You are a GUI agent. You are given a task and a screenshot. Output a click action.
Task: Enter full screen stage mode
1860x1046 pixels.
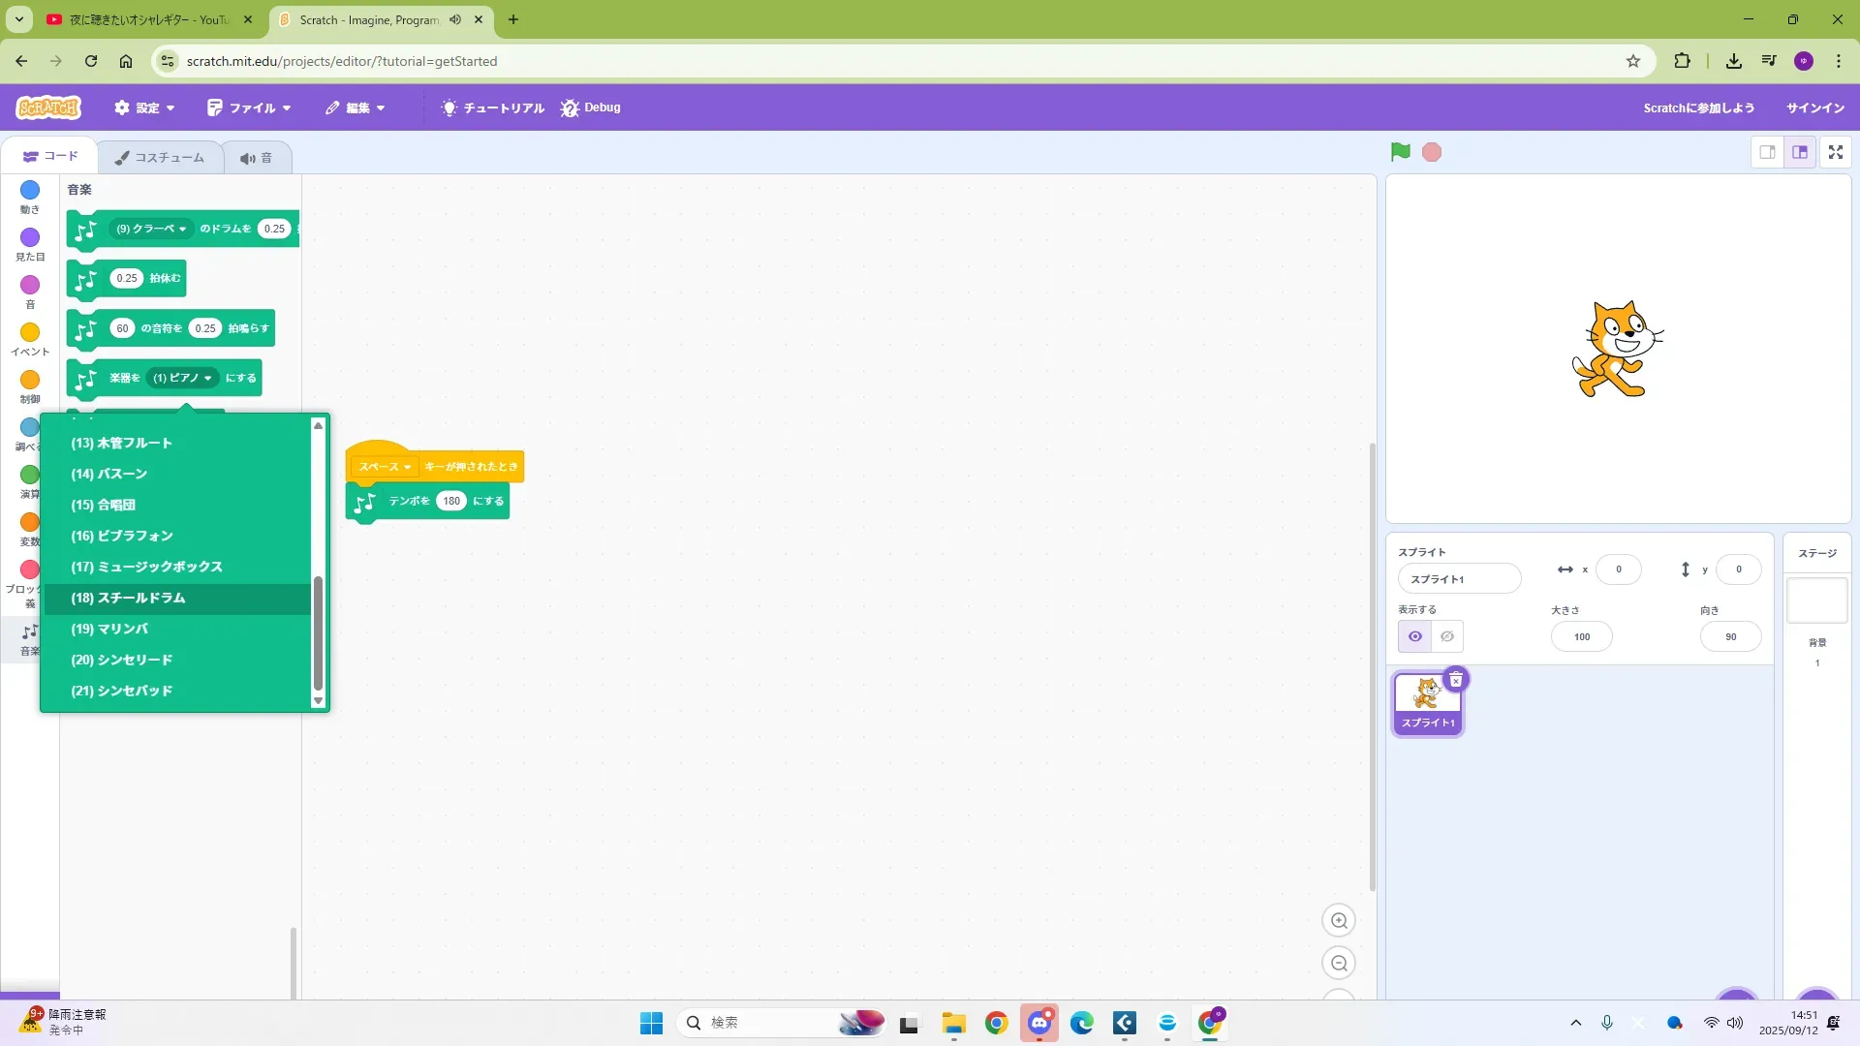click(x=1835, y=152)
